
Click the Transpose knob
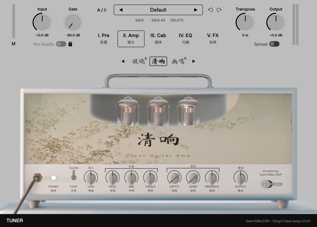(245, 22)
